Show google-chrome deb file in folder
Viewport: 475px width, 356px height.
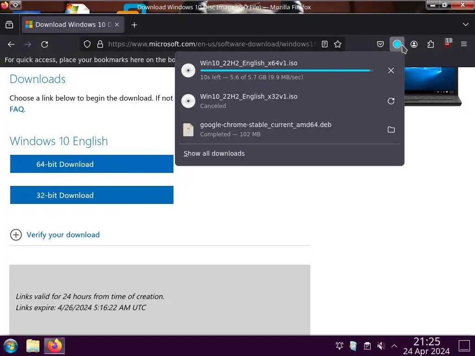point(391,130)
